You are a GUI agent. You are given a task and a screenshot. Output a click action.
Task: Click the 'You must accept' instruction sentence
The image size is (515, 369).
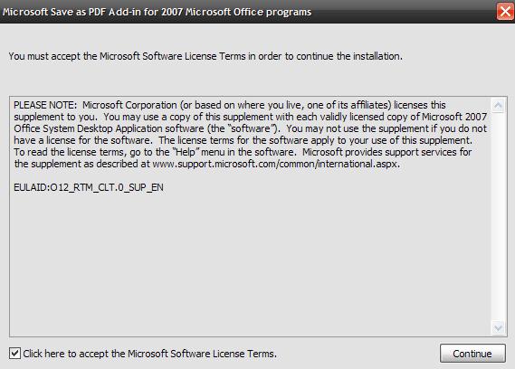[x=205, y=56]
